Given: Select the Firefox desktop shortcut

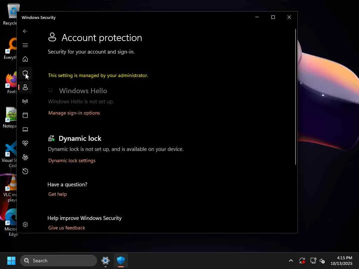Looking at the screenshot, I should [x=11, y=83].
